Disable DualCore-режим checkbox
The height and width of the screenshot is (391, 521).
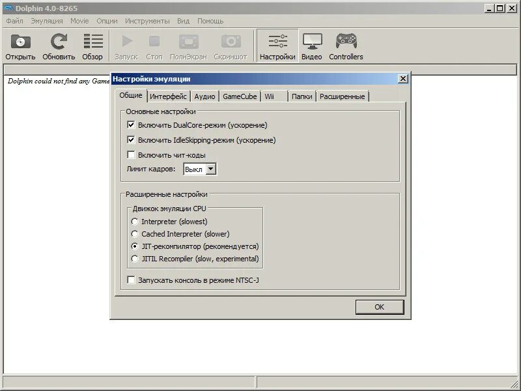point(131,125)
